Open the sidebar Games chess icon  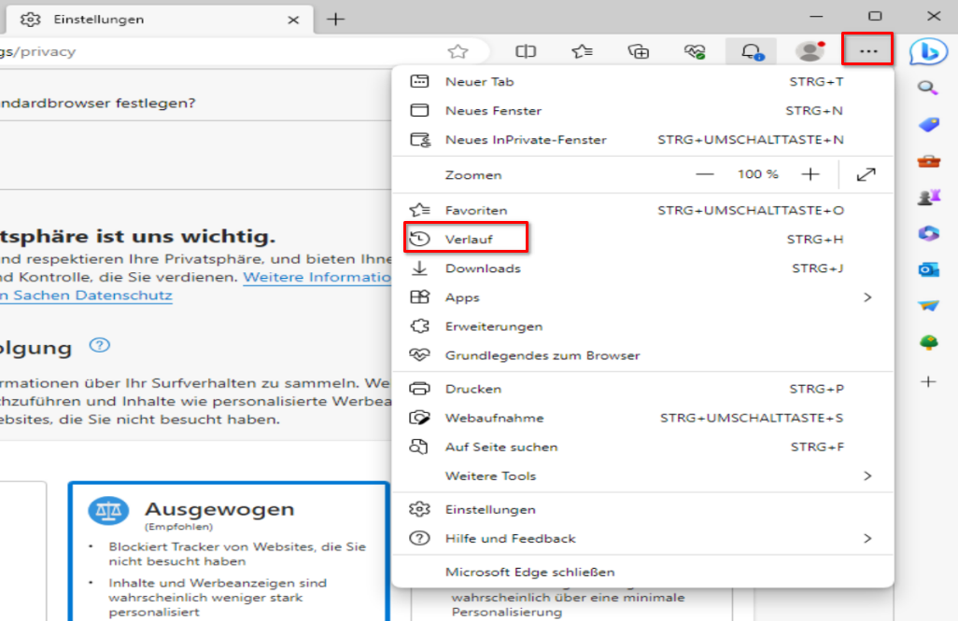[x=929, y=197]
